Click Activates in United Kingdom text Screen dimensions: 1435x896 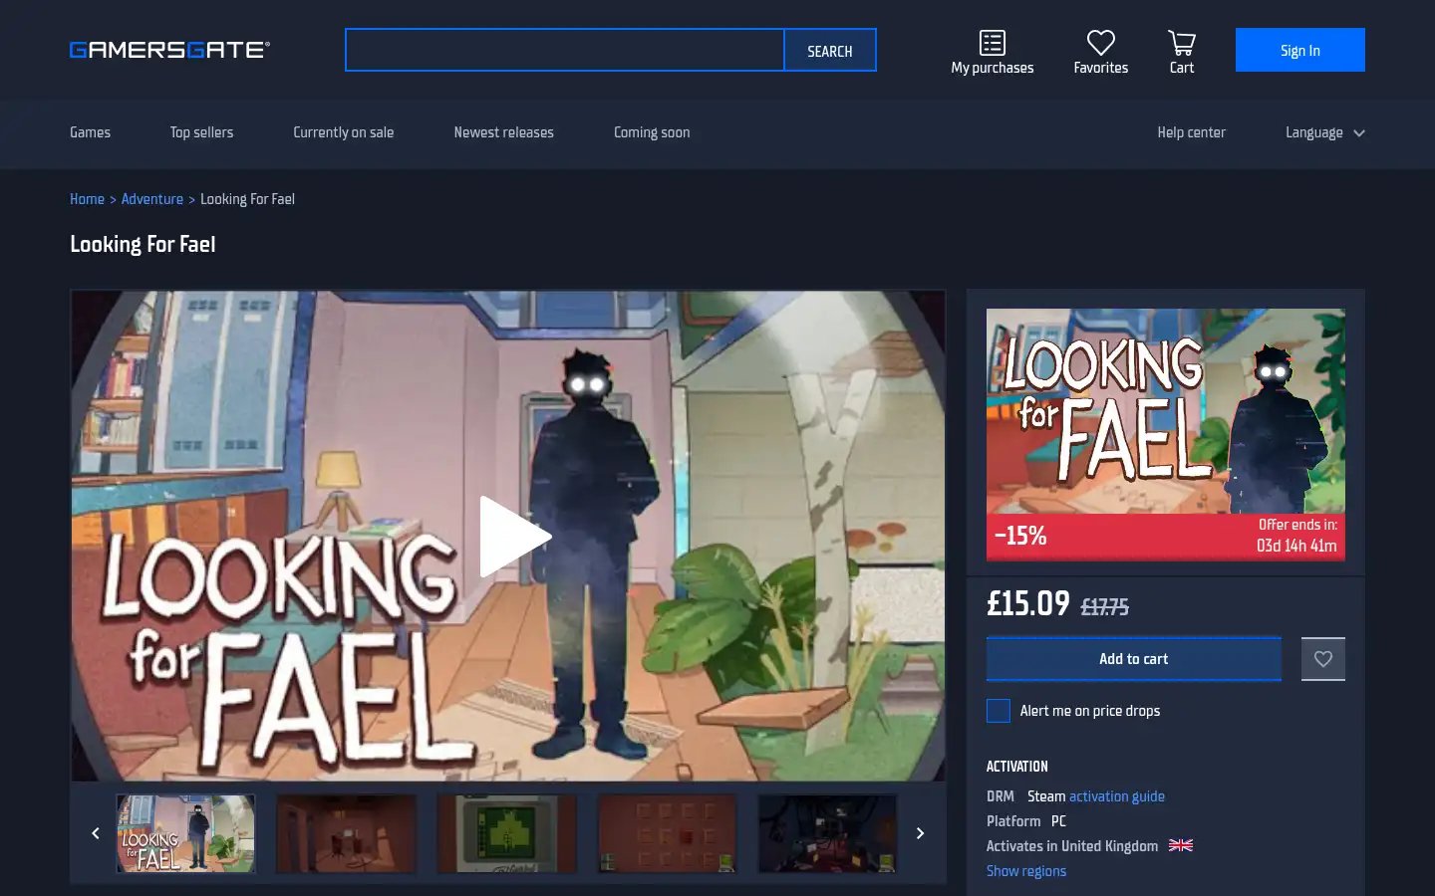tap(1072, 846)
